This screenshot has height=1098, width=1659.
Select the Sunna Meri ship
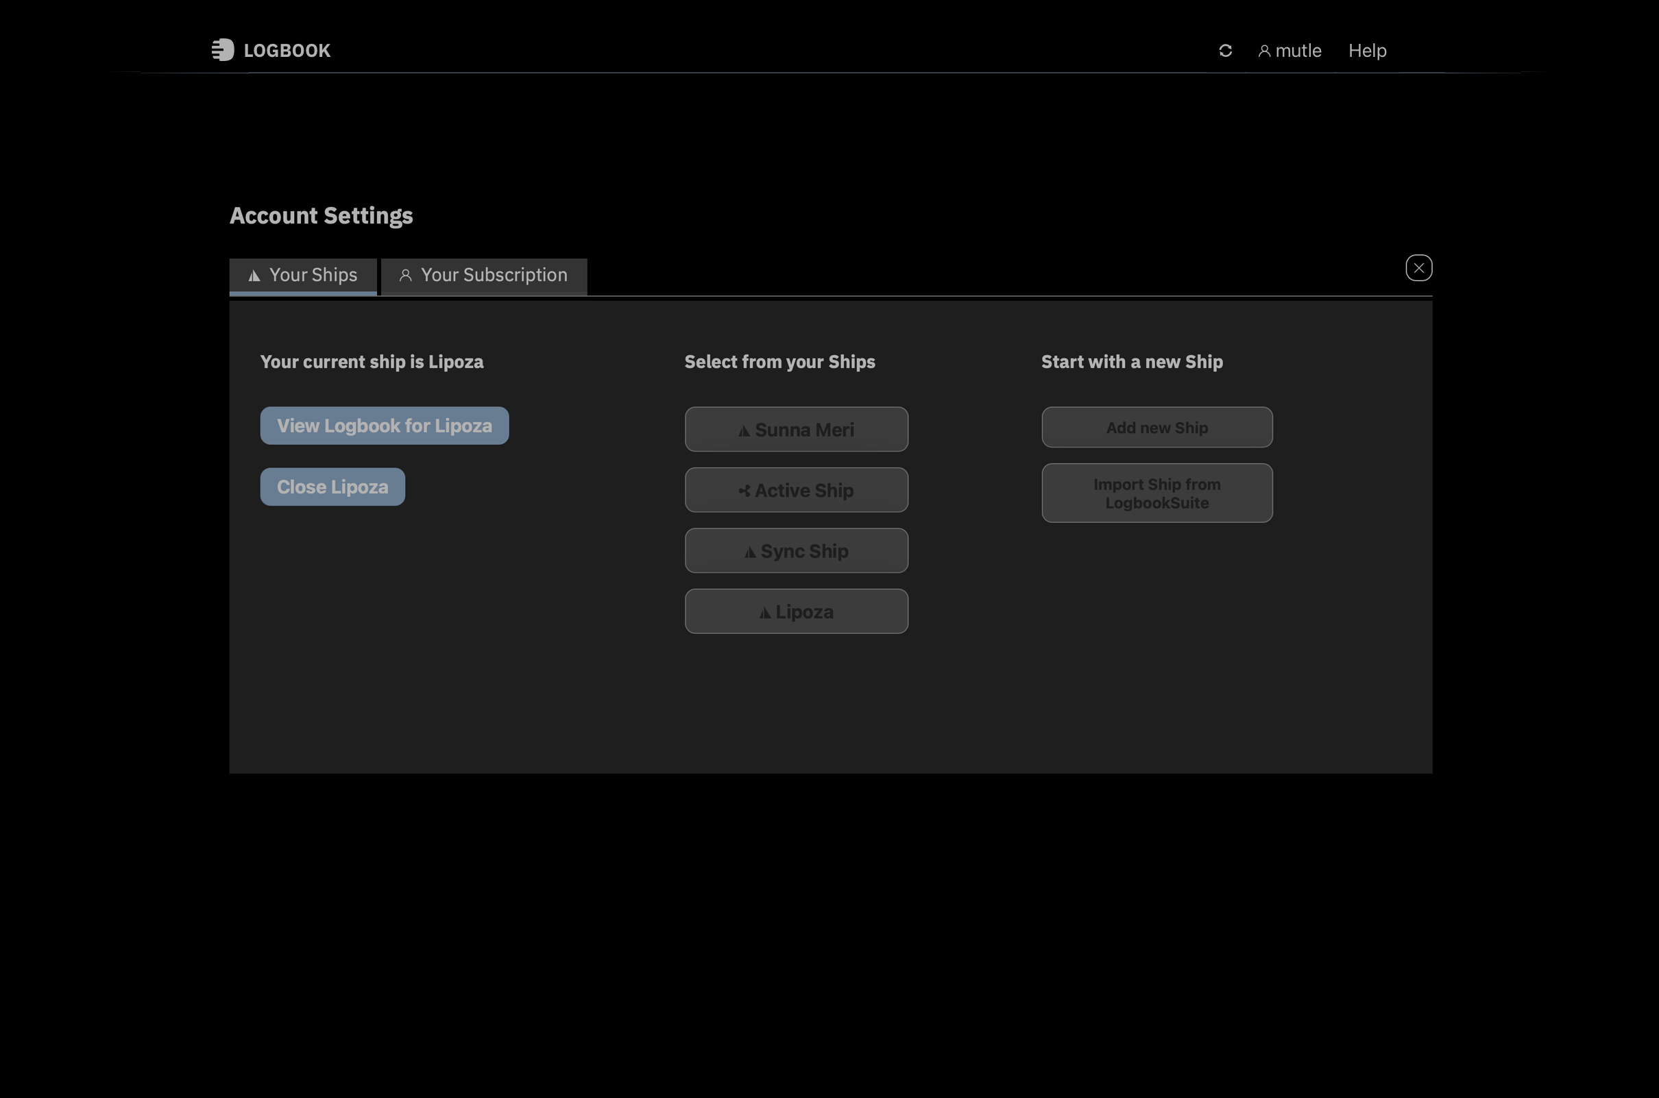point(796,429)
